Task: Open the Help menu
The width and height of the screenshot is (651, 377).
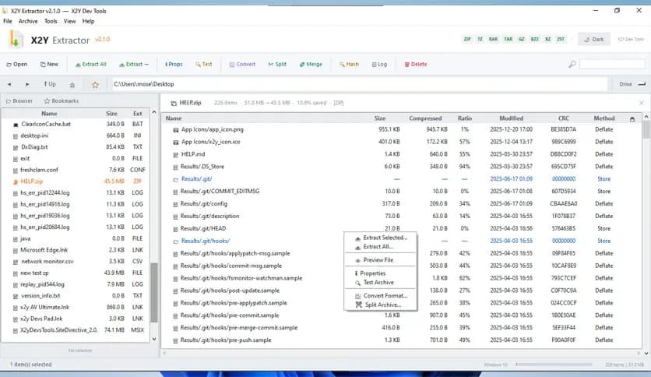Action: pos(88,21)
